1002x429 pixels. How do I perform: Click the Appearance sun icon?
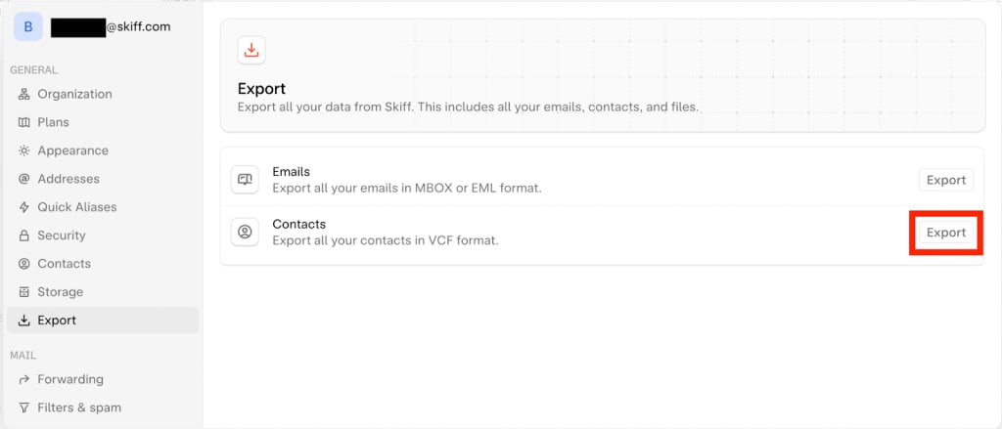pos(23,150)
